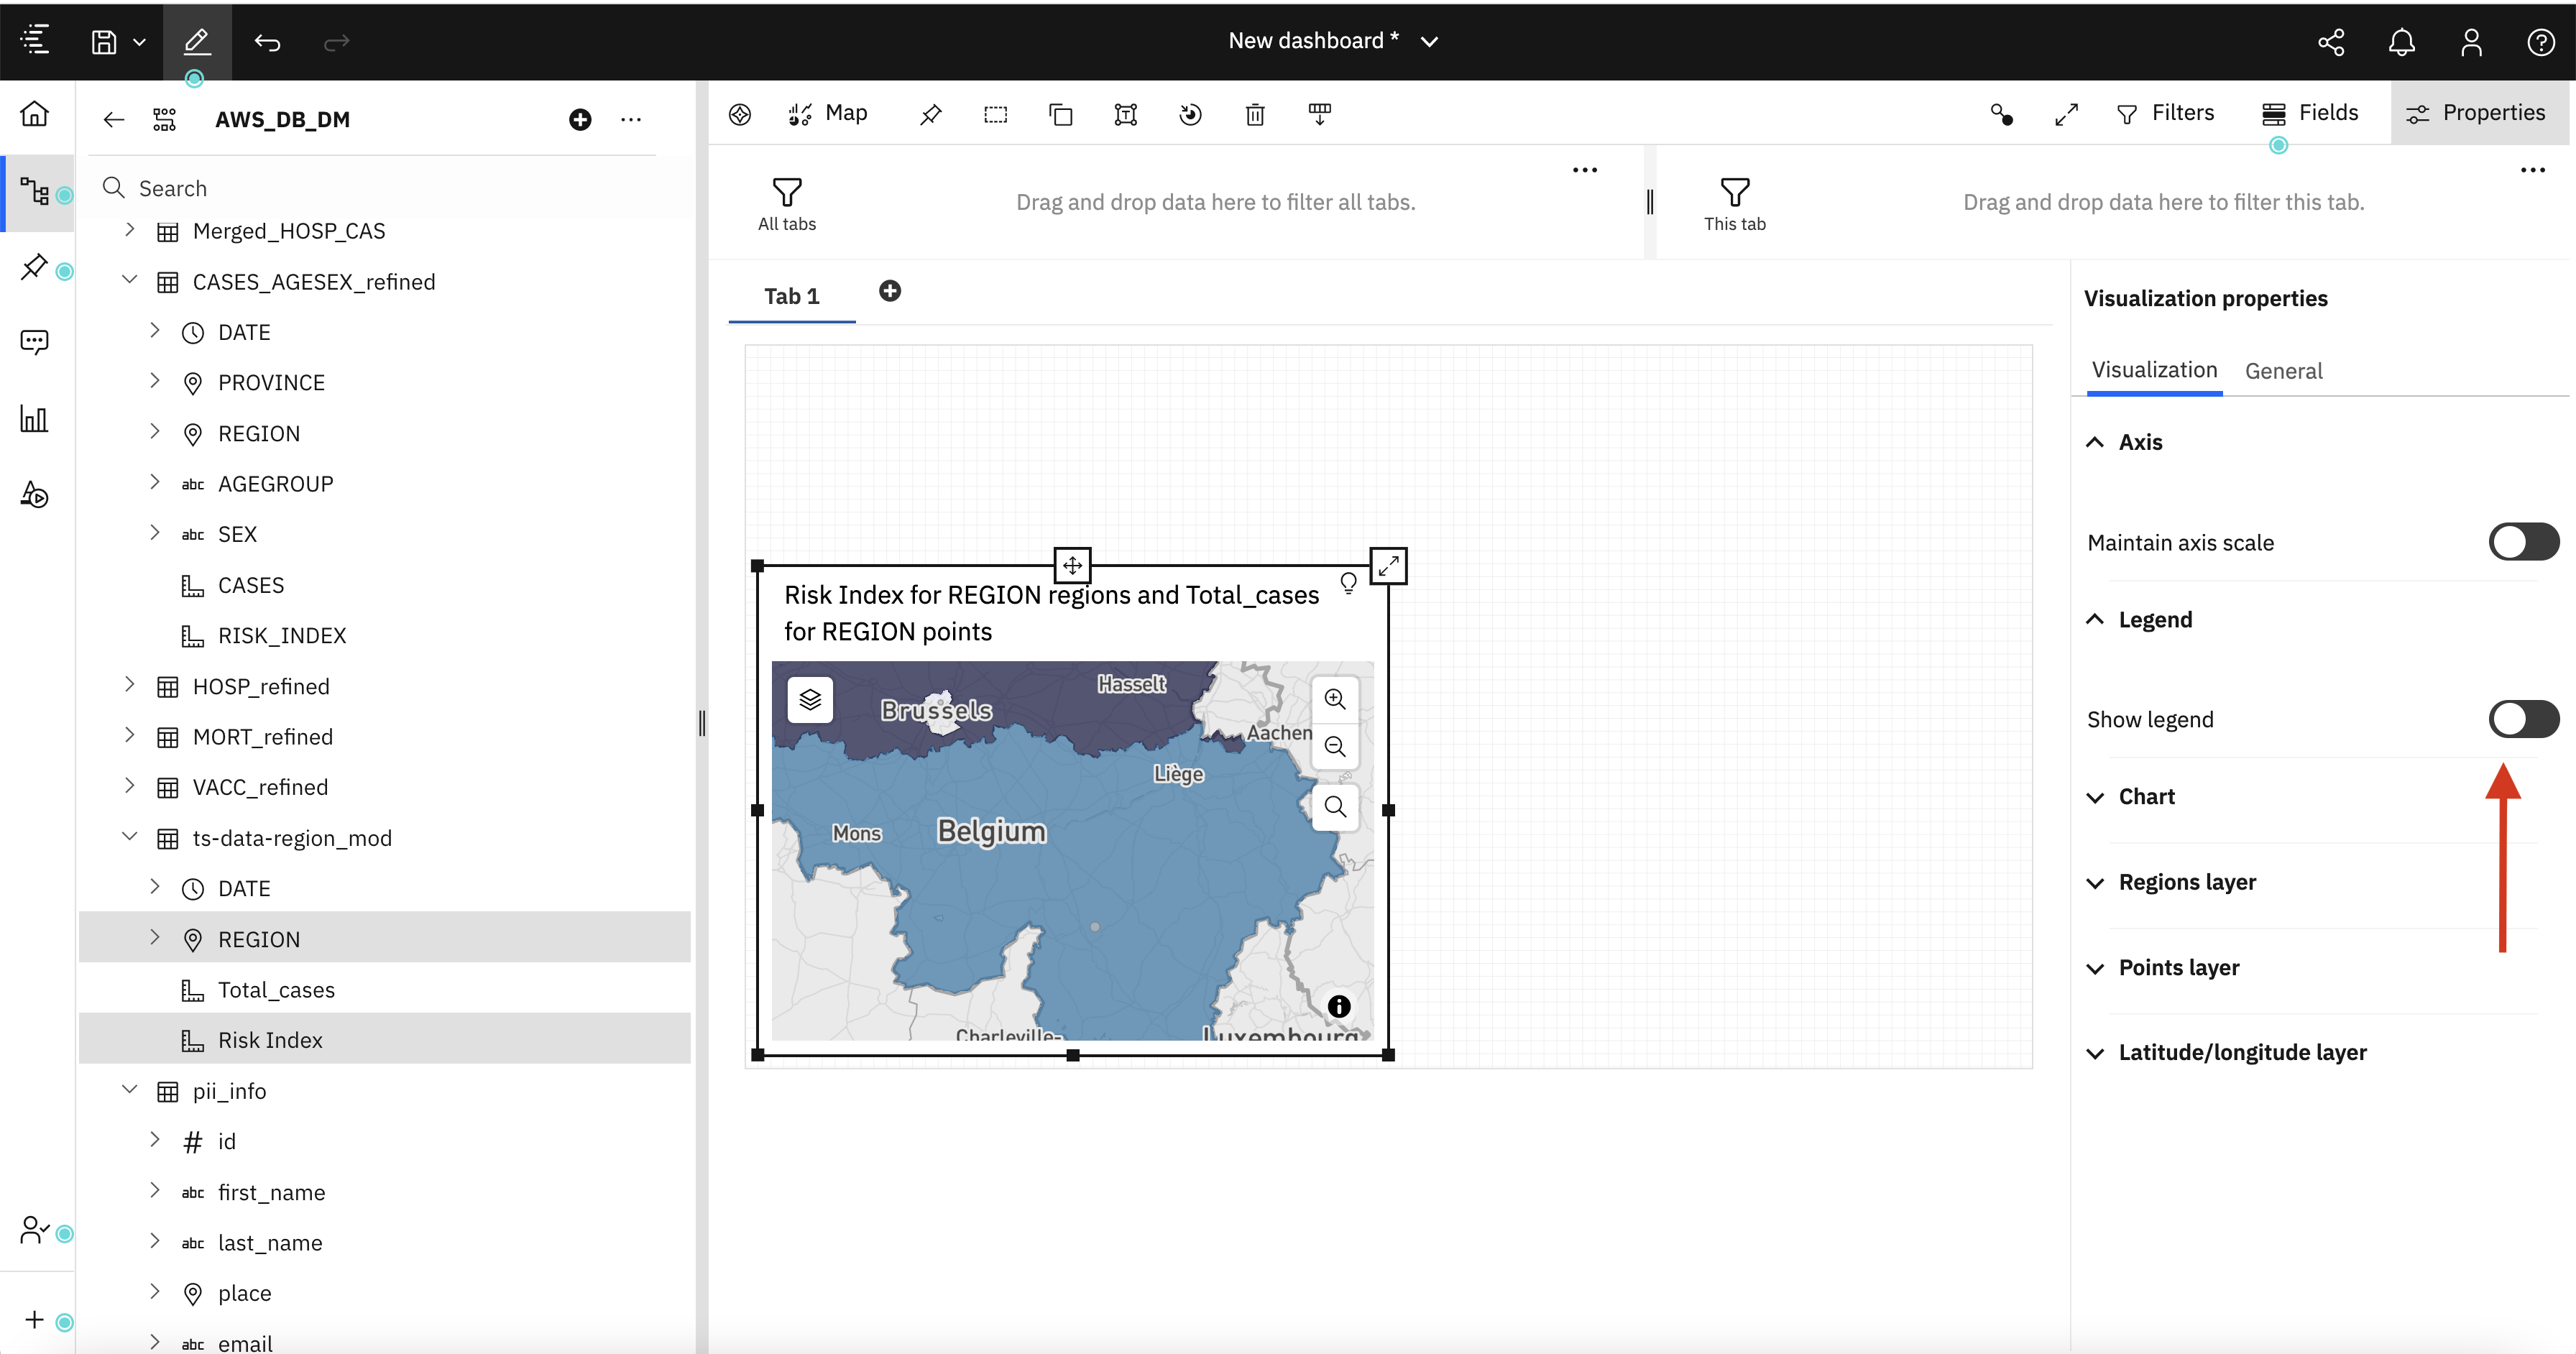2576x1354 pixels.
Task: Expand visualization to full view icon
Action: 1388,566
